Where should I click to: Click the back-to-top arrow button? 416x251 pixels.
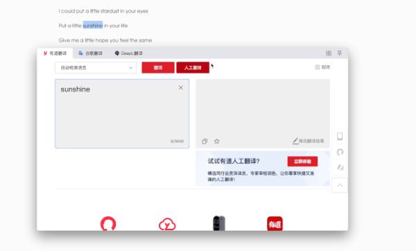[340, 185]
